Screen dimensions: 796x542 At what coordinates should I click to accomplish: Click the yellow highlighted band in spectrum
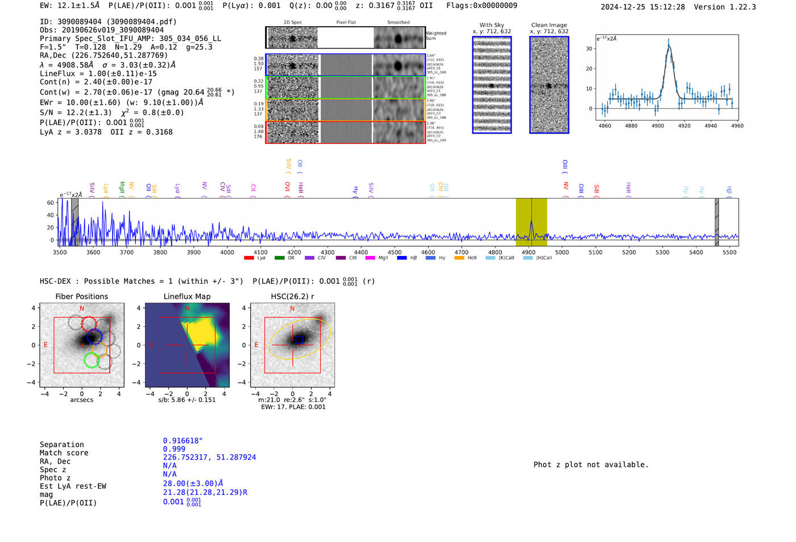coord(531,222)
